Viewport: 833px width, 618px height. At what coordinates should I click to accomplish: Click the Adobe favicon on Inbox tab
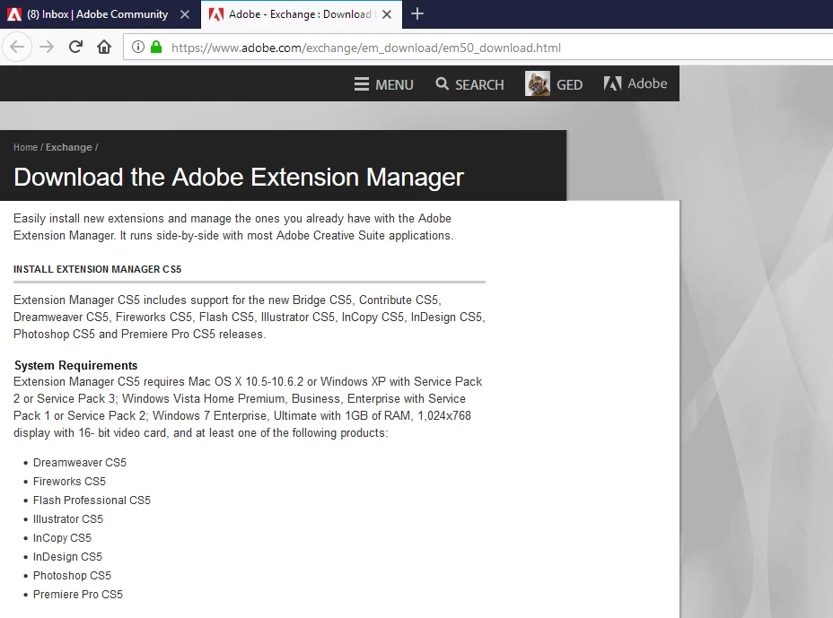[14, 14]
